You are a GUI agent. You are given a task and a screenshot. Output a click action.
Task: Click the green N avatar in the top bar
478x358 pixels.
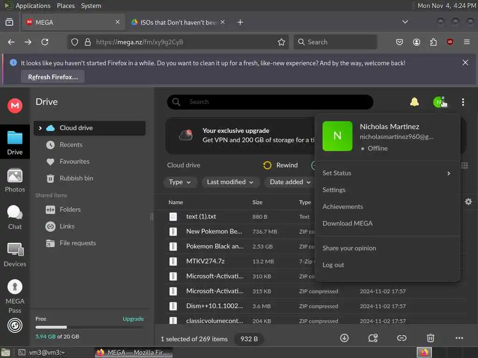[x=438, y=102]
